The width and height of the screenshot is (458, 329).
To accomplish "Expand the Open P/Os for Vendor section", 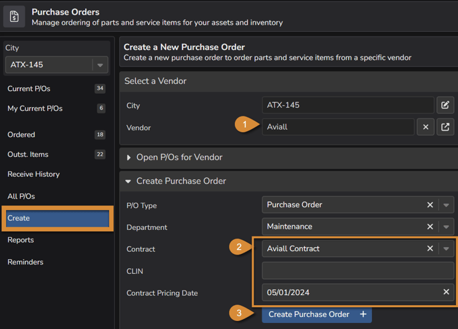I will [x=129, y=158].
